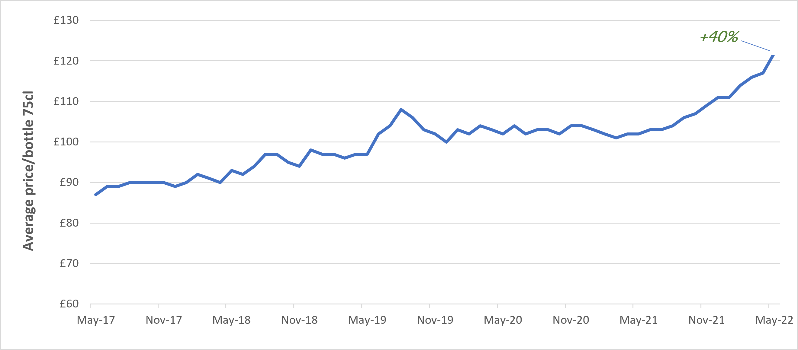
Task: Select the Nov-18 x-axis label
Action: 299,320
